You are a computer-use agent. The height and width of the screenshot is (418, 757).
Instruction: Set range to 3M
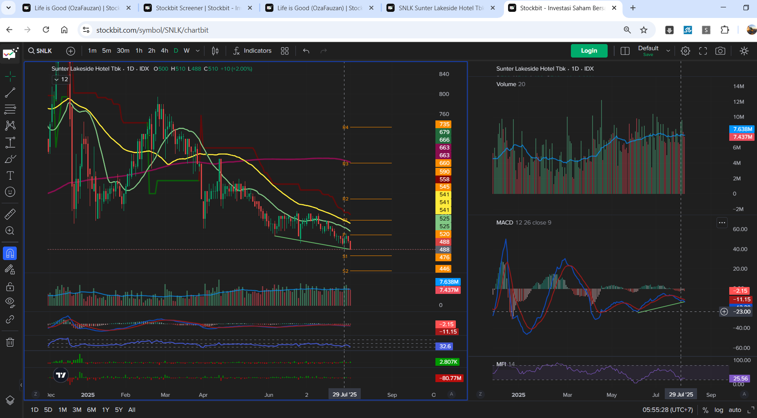[77, 409]
